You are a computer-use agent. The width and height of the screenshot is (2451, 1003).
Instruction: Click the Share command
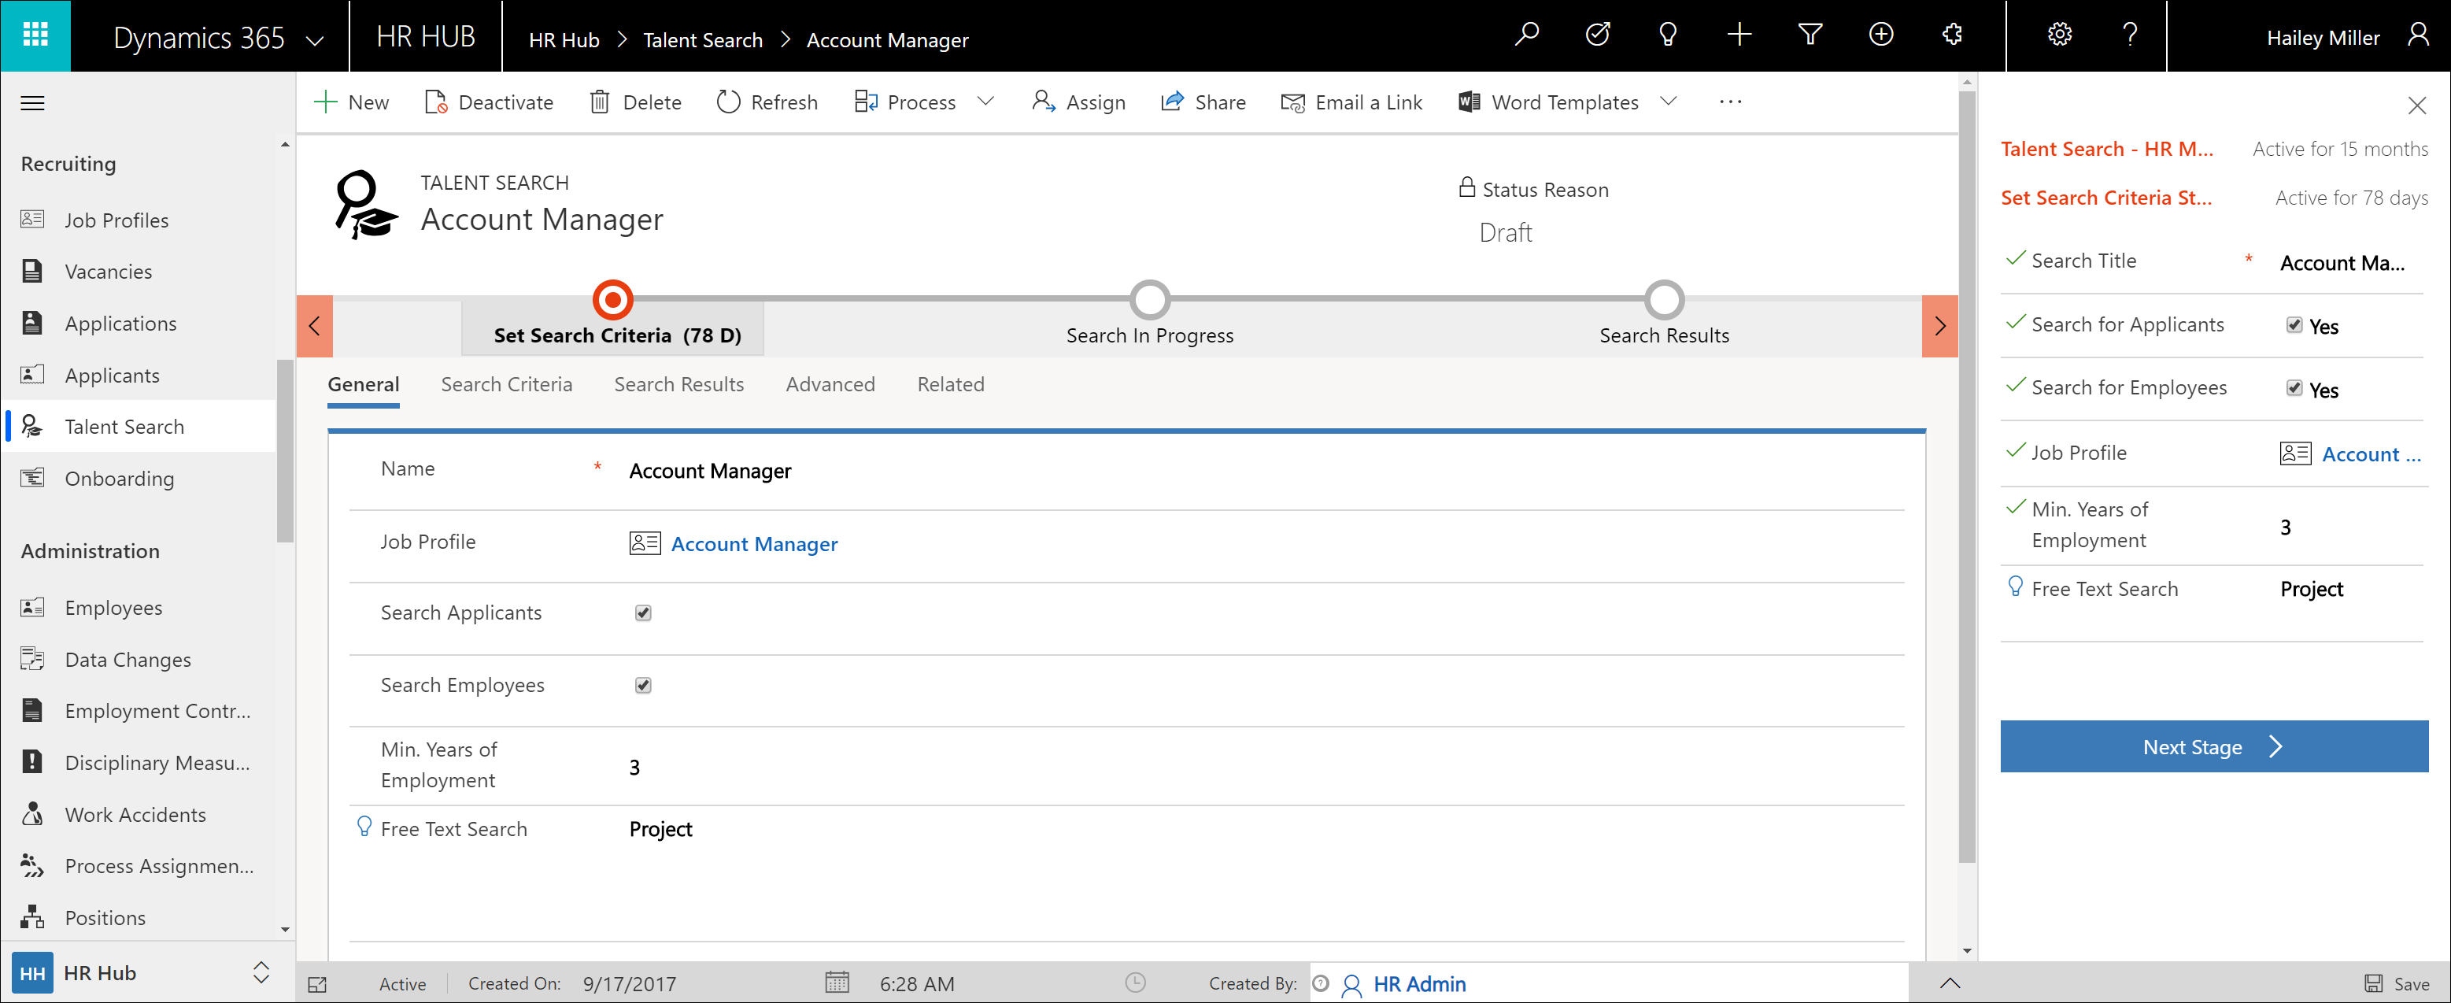click(x=1203, y=102)
